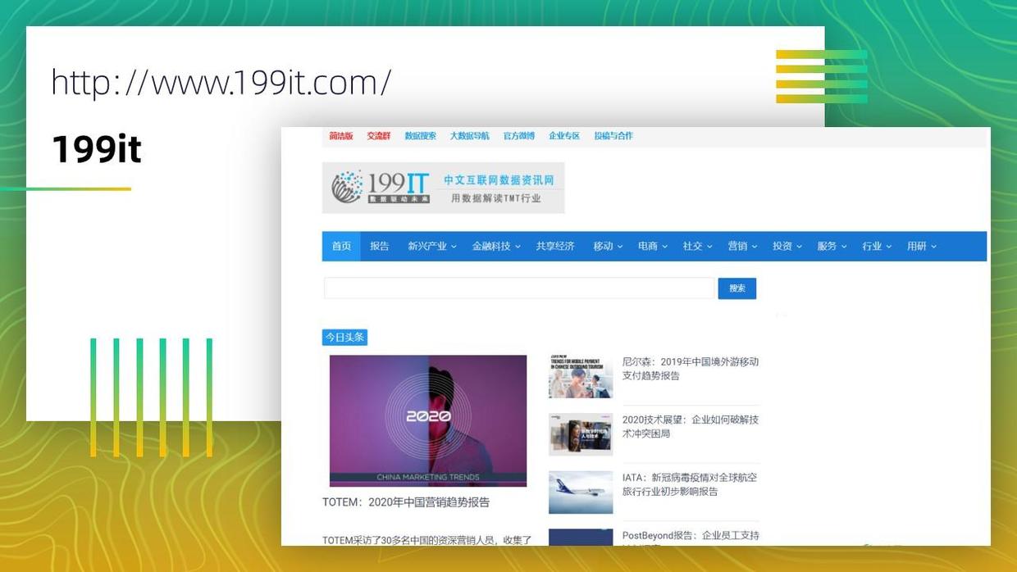Image resolution: width=1017 pixels, height=572 pixels.
Task: Open the 电商 dropdown menu
Action: coord(650,246)
